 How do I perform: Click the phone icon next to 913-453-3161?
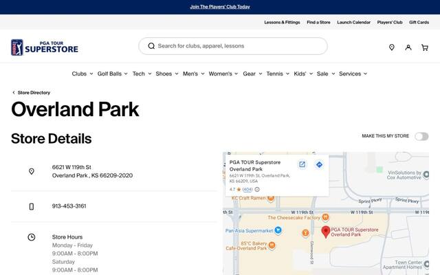pos(32,206)
